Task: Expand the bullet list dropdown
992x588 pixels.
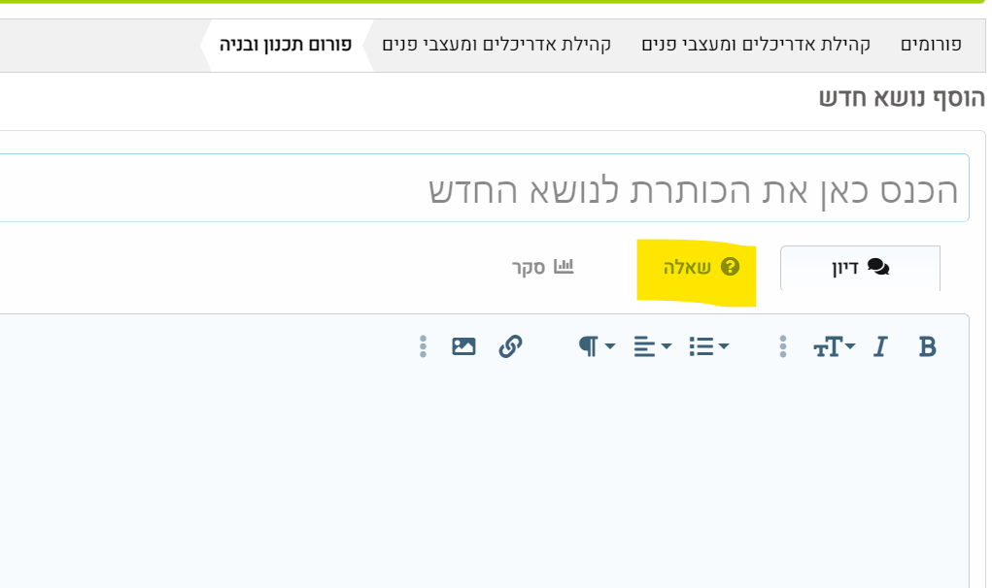Action: coord(708,346)
